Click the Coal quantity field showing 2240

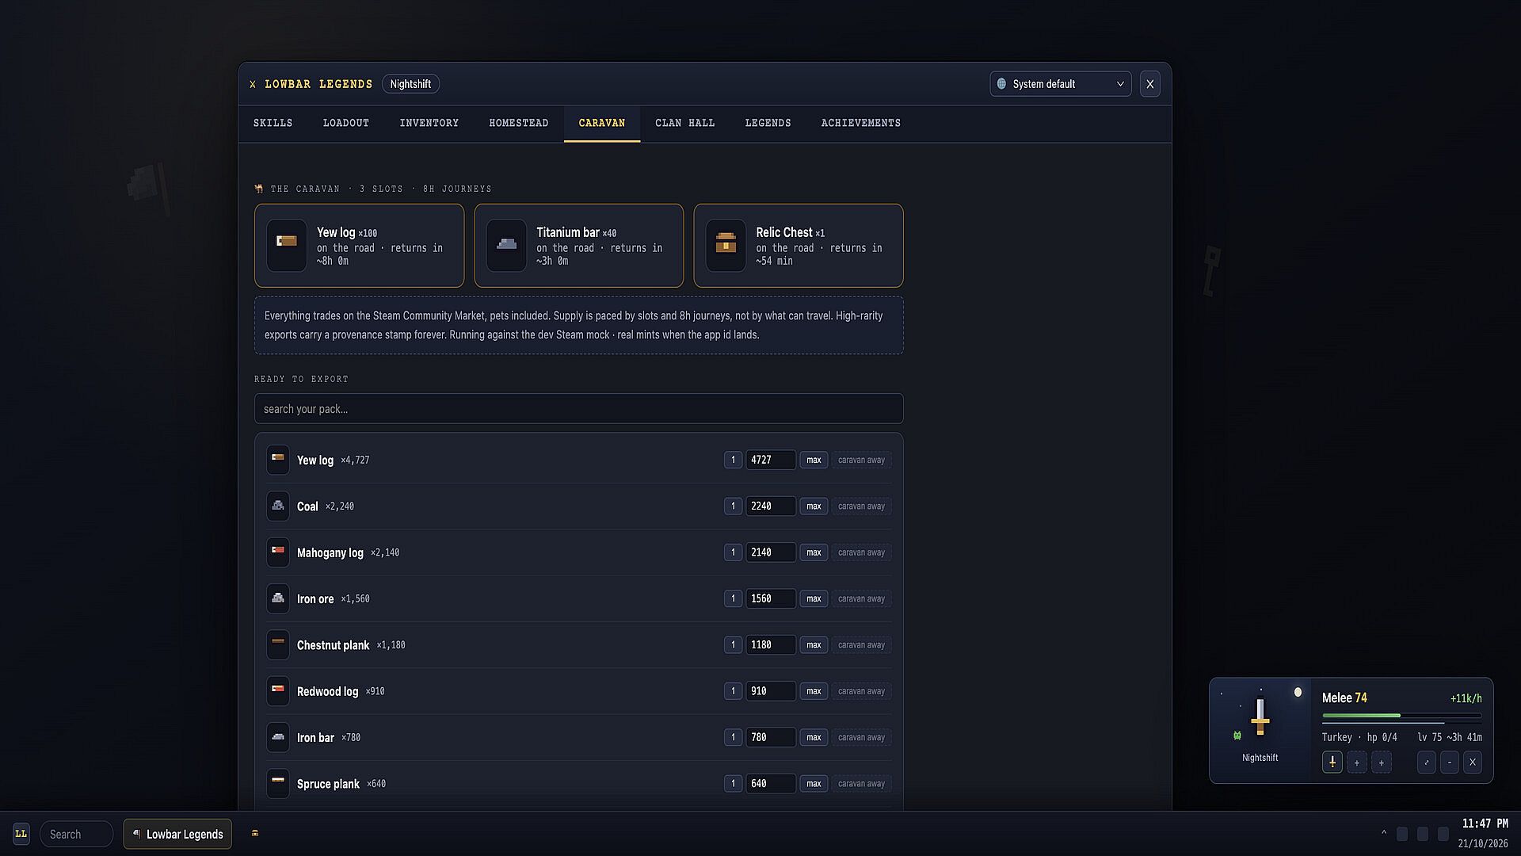(770, 506)
